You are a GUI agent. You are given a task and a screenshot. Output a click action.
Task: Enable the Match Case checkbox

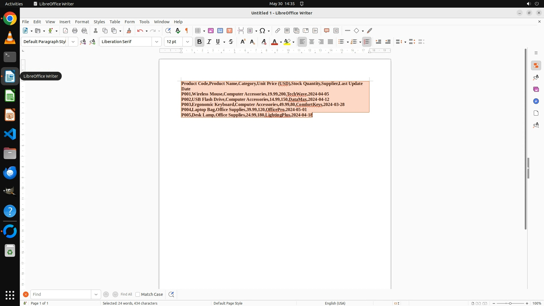click(x=138, y=294)
